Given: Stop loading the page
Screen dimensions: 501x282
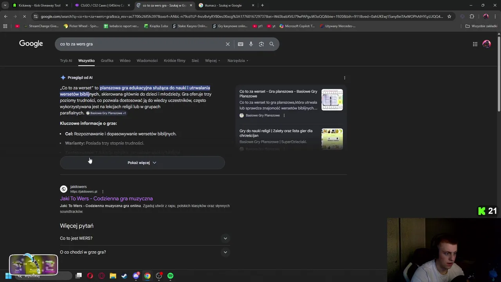Looking at the screenshot, I should click(x=24, y=16).
